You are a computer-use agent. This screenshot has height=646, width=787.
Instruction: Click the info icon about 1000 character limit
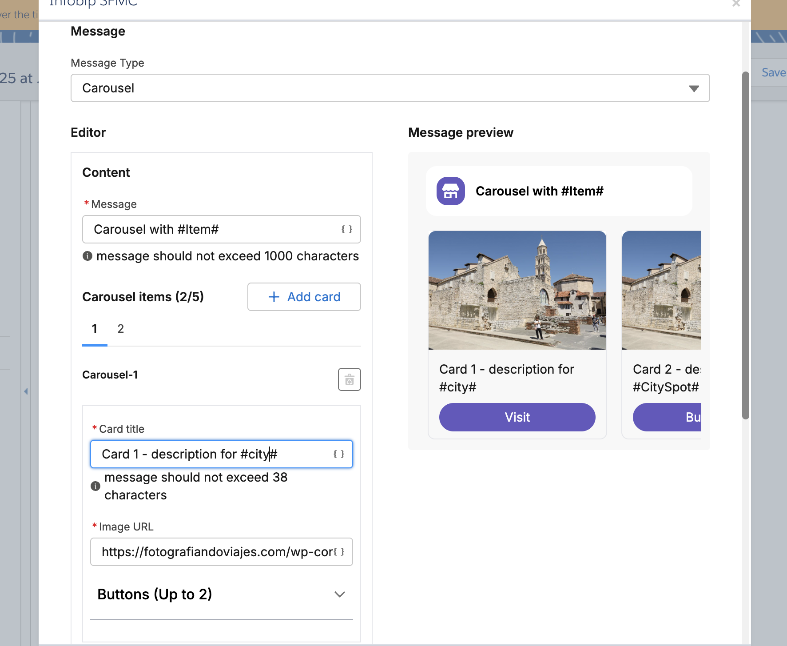tap(87, 256)
